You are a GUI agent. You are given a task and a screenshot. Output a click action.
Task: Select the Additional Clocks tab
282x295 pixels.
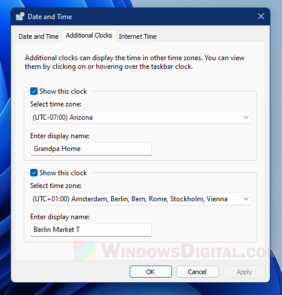click(89, 35)
